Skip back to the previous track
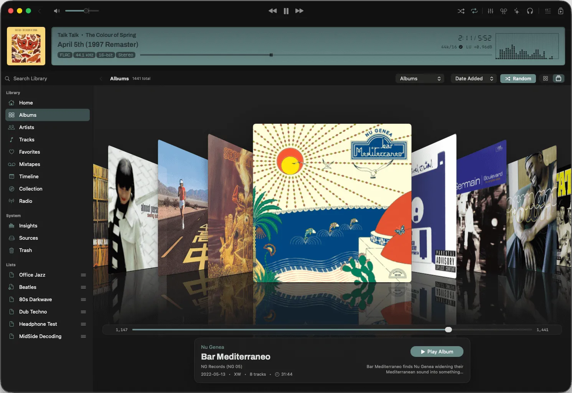Image resolution: width=572 pixels, height=393 pixels. click(x=273, y=11)
